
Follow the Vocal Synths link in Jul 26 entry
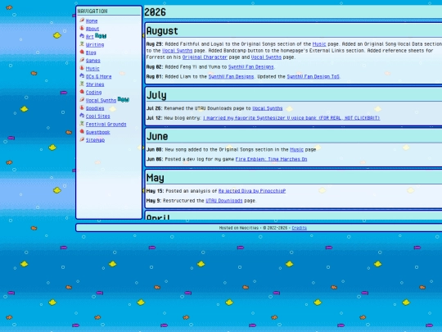(267, 108)
